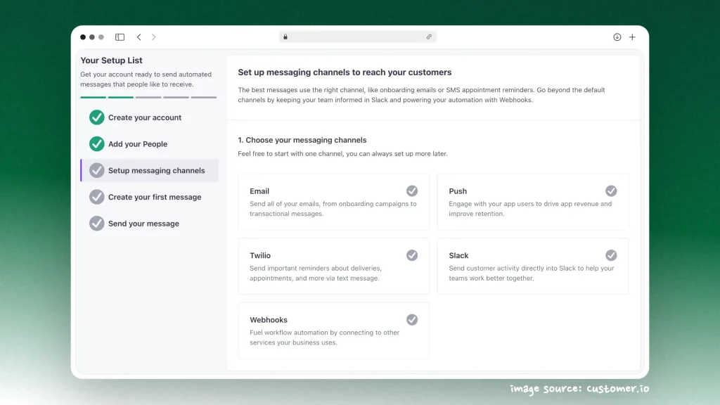Click the Setup messaging channels step
Screen dimensions: 720x405
pyautogui.click(x=148, y=170)
